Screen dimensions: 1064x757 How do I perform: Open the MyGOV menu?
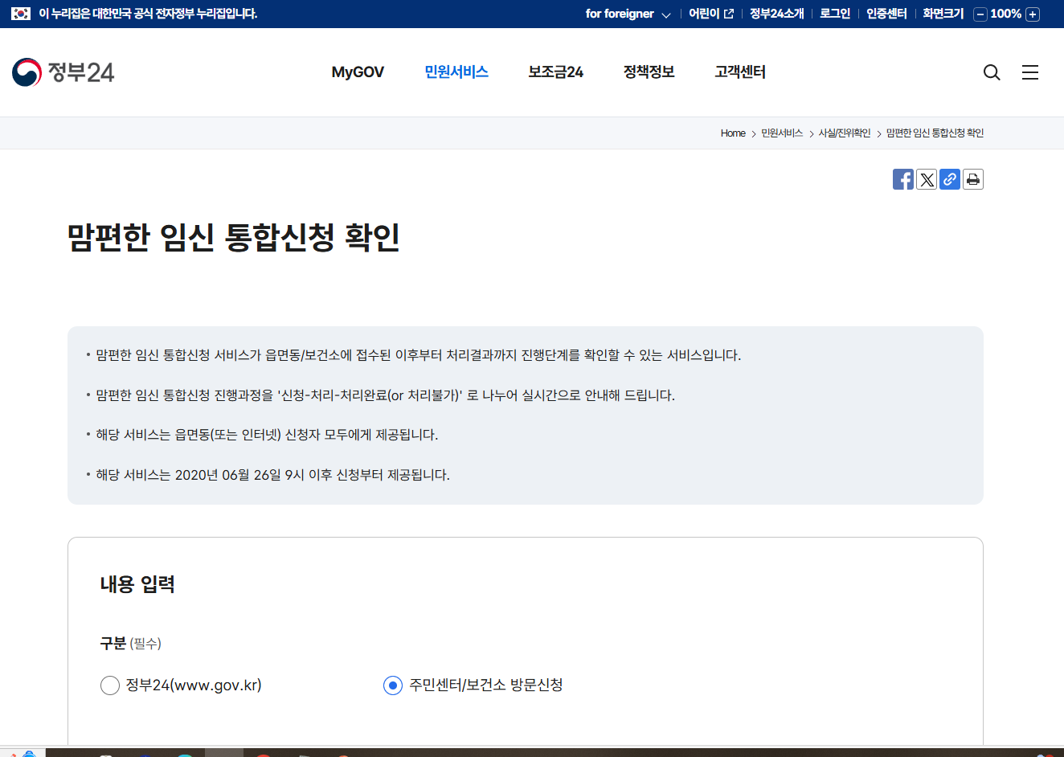click(x=358, y=72)
